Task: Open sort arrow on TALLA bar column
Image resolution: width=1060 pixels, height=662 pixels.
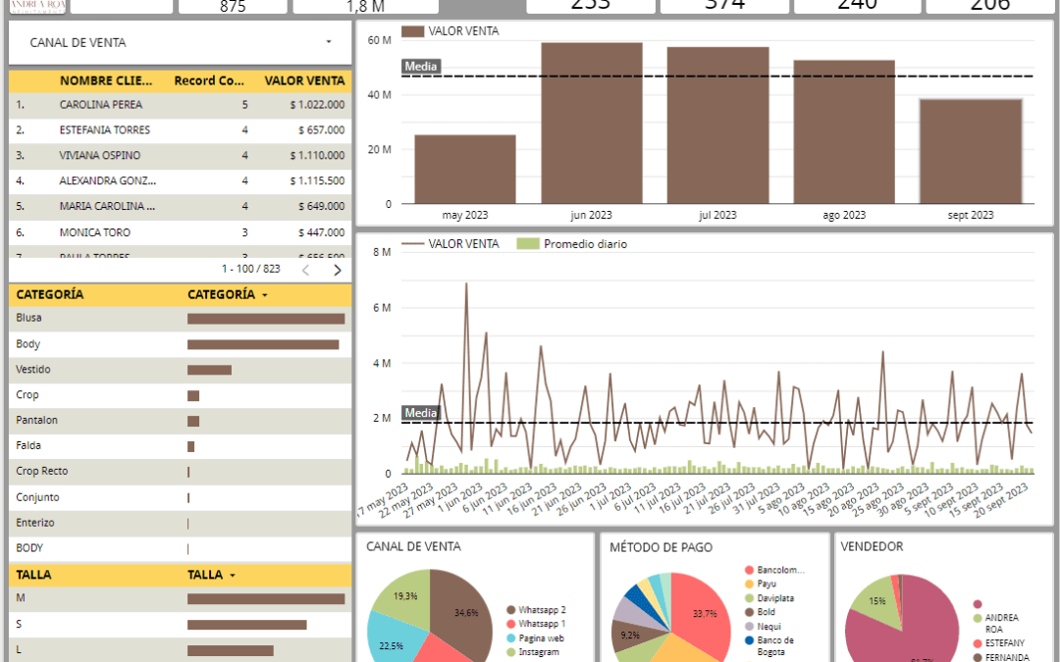Action: pos(233,576)
